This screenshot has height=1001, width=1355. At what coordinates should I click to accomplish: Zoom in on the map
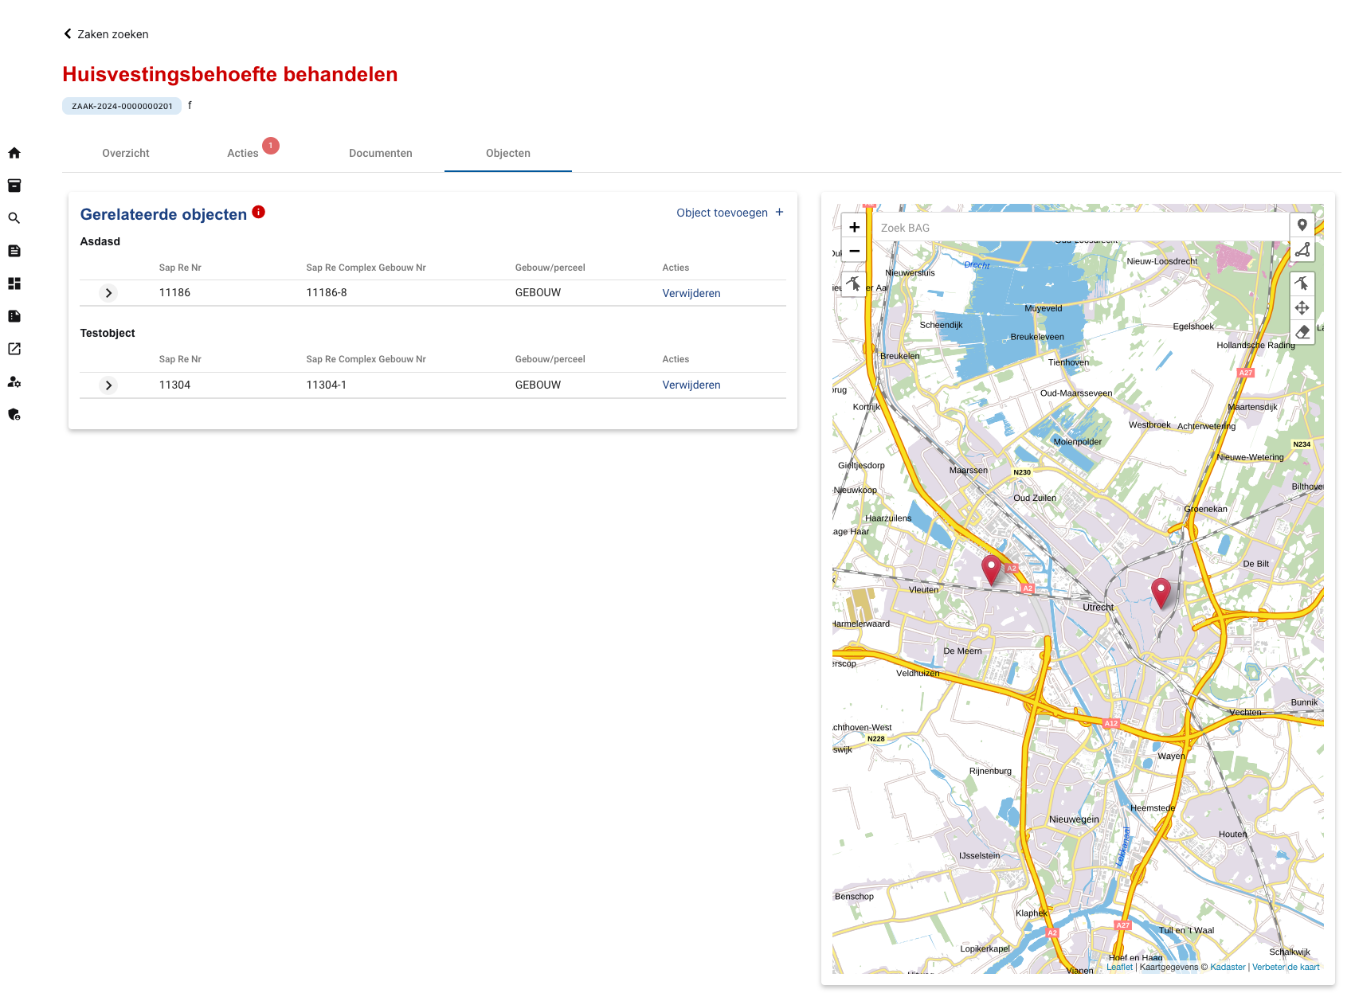854,227
